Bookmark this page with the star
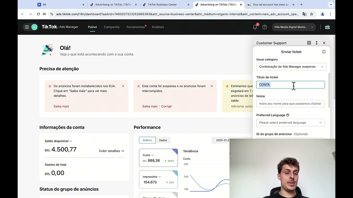The image size is (353, 198). [x=312, y=14]
